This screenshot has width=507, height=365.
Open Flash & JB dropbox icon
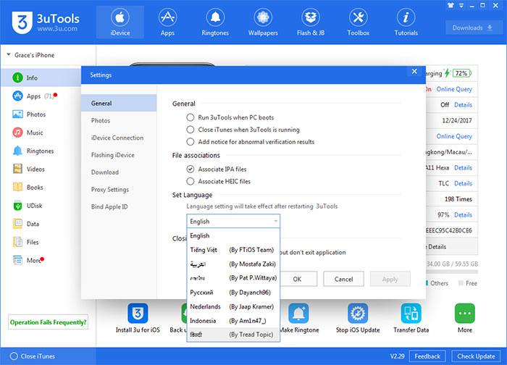click(x=310, y=17)
